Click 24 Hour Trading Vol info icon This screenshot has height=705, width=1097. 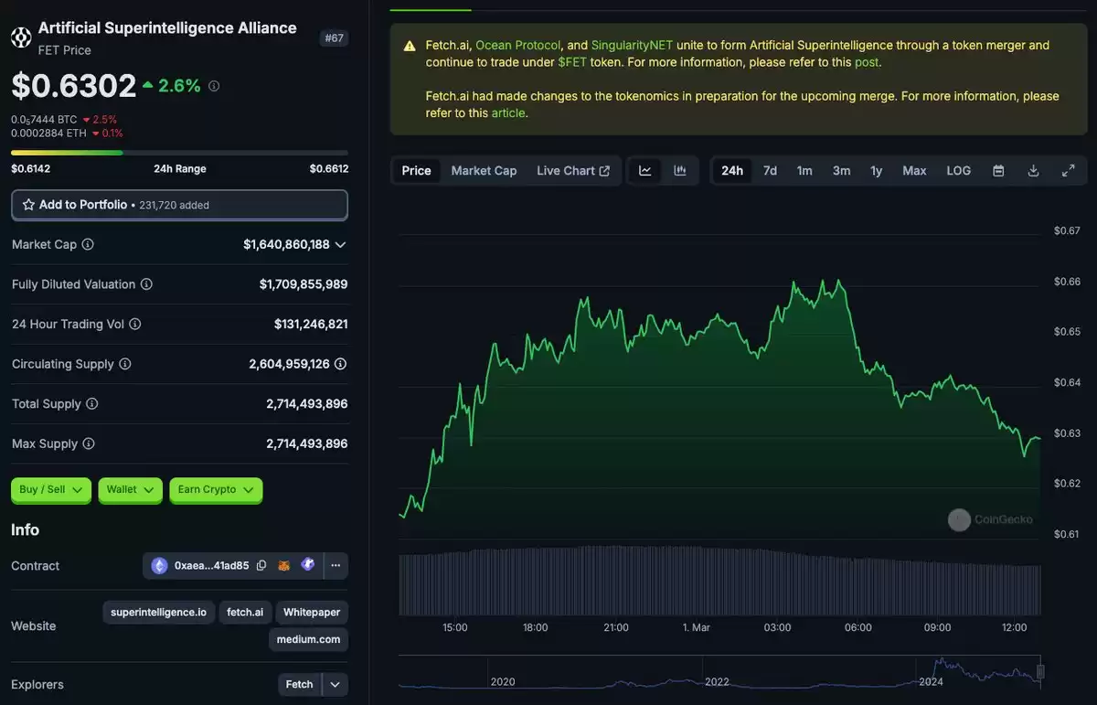[134, 324]
